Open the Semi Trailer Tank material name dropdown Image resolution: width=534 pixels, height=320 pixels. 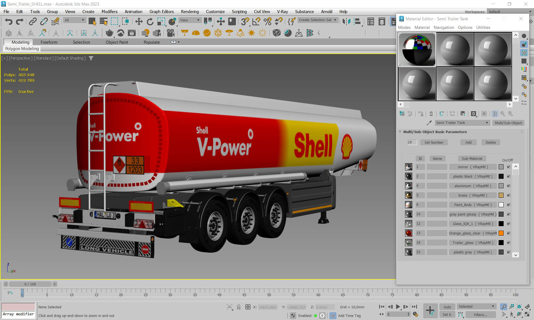pos(462,123)
